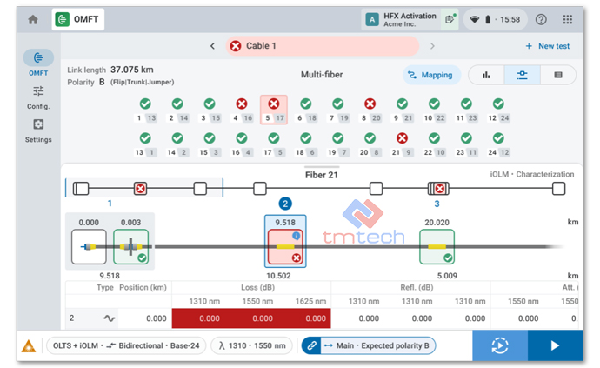Go to the Home screen icon
The height and width of the screenshot is (368, 600).
point(33,19)
